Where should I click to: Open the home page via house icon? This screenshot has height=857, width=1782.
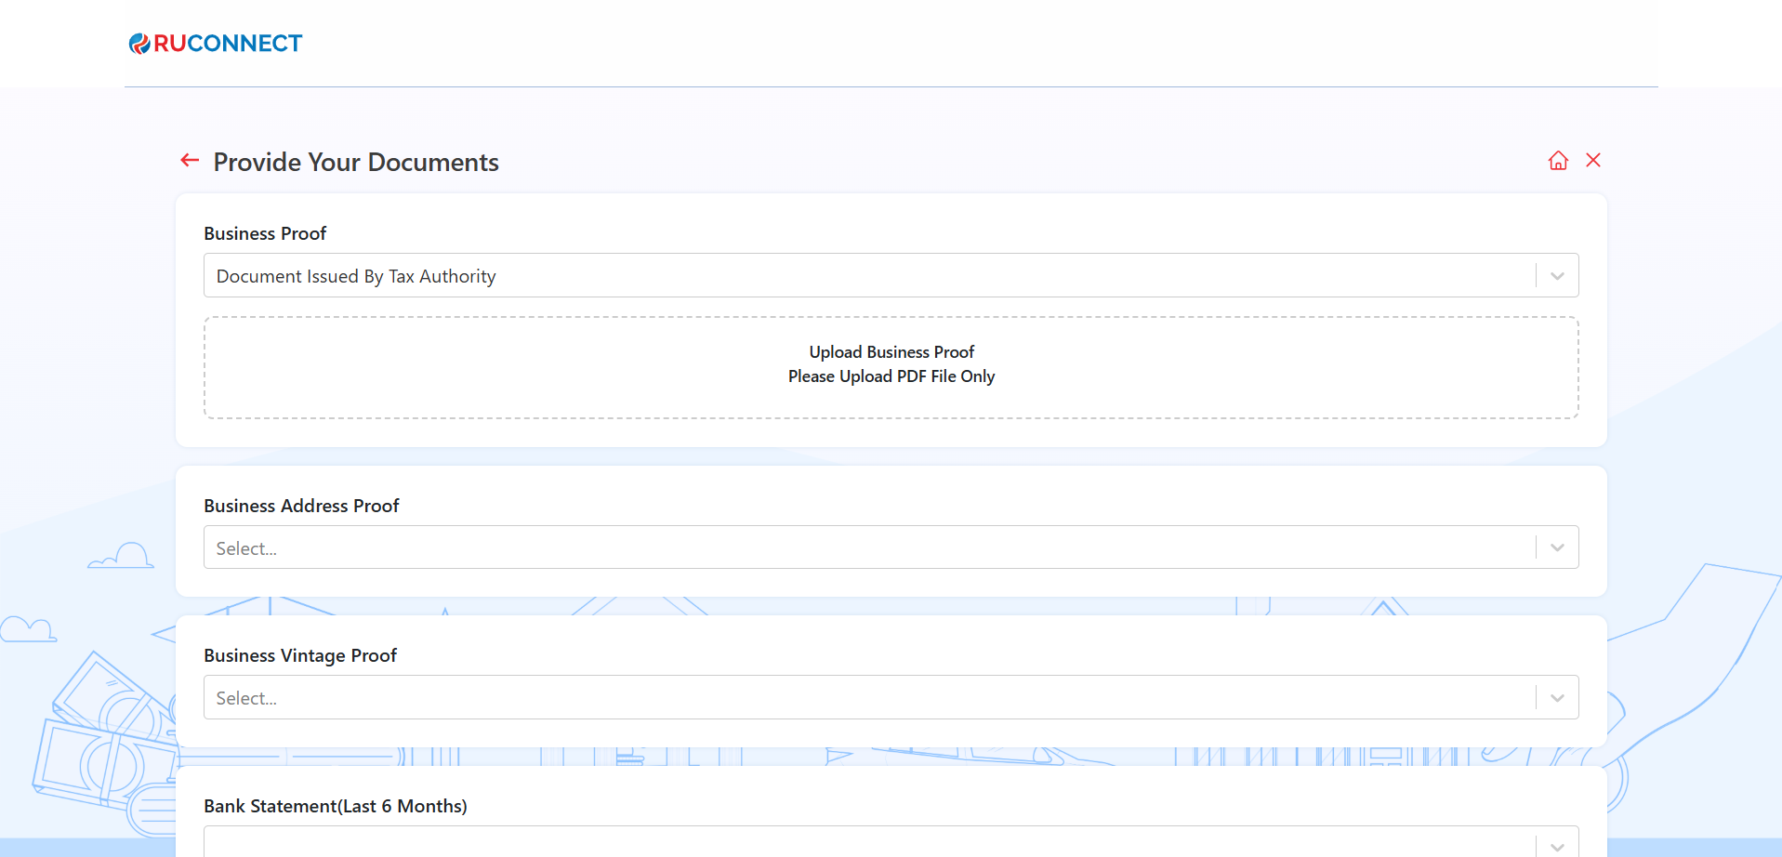coord(1558,161)
